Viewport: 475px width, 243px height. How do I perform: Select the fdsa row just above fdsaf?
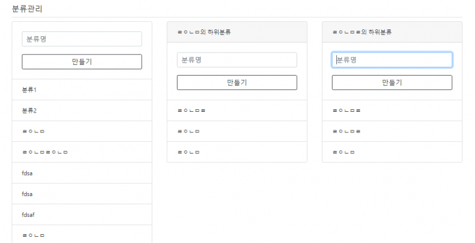[x=82, y=194]
